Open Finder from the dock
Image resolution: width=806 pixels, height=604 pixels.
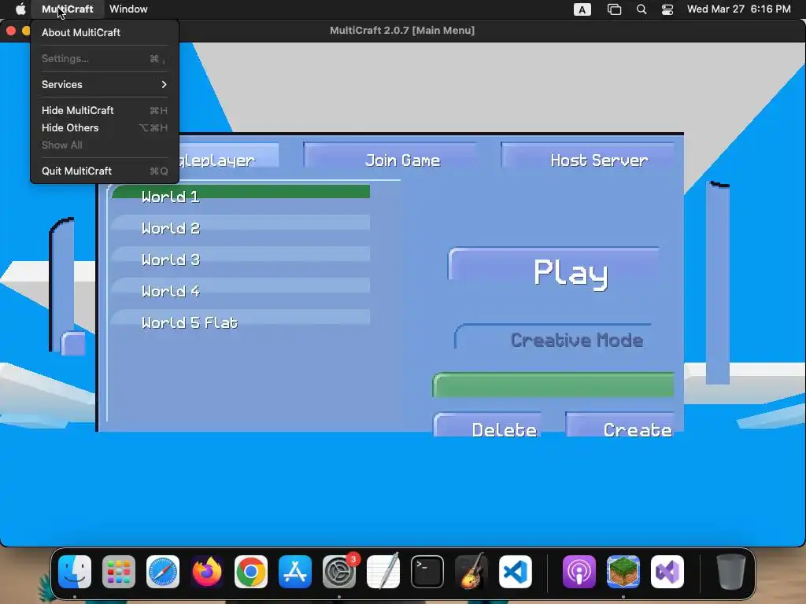(75, 572)
